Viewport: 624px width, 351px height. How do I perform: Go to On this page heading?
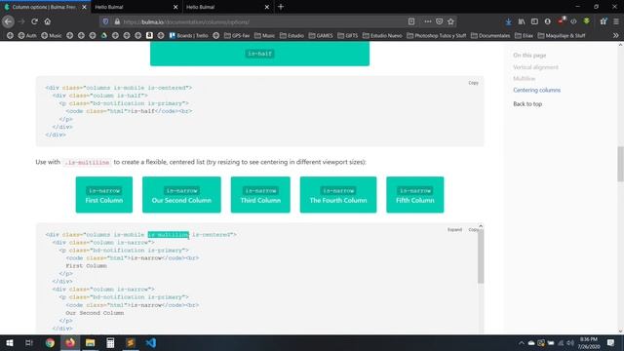coord(529,56)
